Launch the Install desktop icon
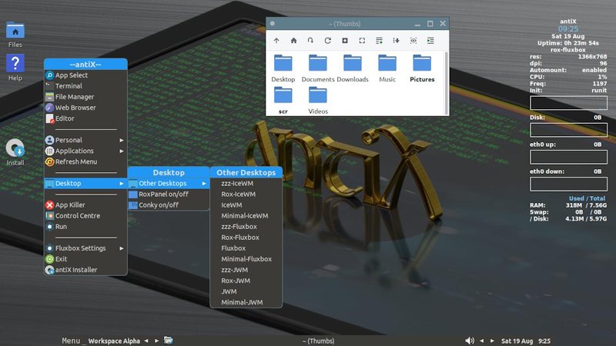Image resolution: width=616 pixels, height=346 pixels. 15,152
